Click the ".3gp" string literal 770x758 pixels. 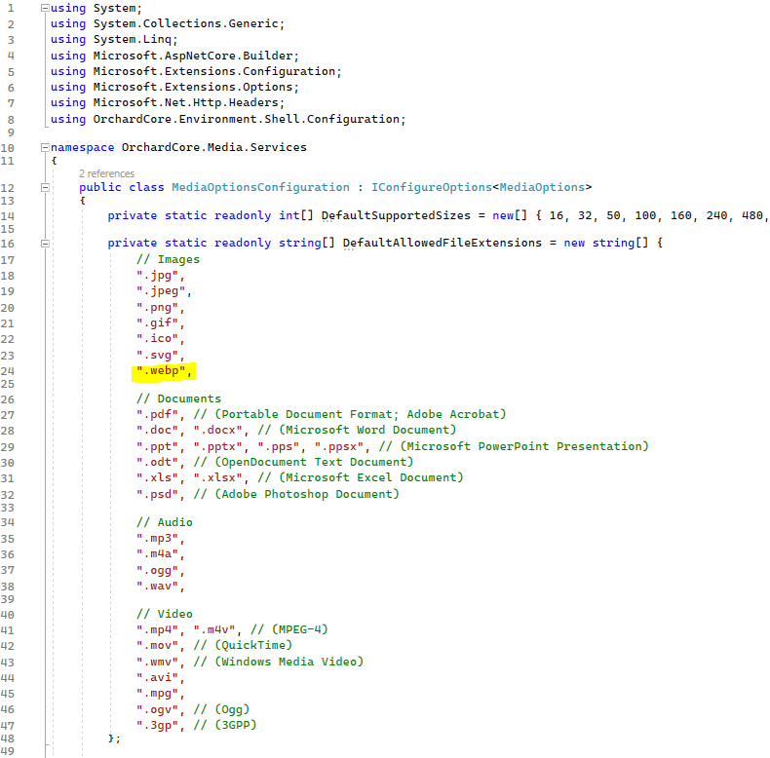click(x=157, y=726)
